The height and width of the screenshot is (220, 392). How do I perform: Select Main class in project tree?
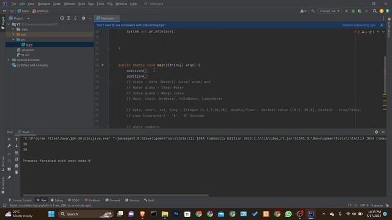click(x=29, y=45)
